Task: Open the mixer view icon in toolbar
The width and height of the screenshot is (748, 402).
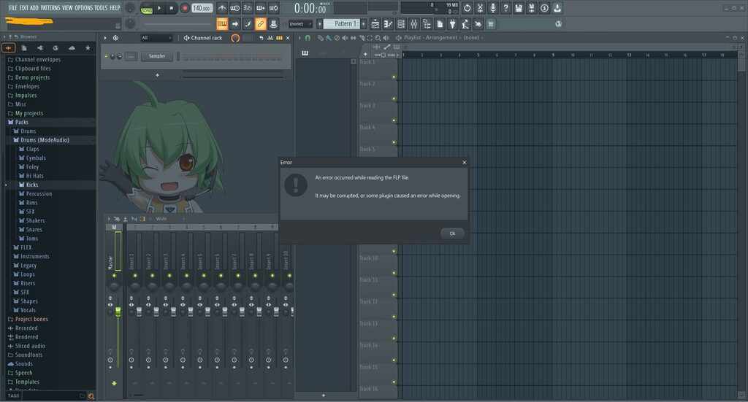Action: (x=414, y=24)
